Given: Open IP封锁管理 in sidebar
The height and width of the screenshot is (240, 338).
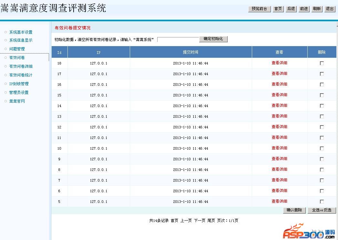Looking at the screenshot, I should coord(19,84).
